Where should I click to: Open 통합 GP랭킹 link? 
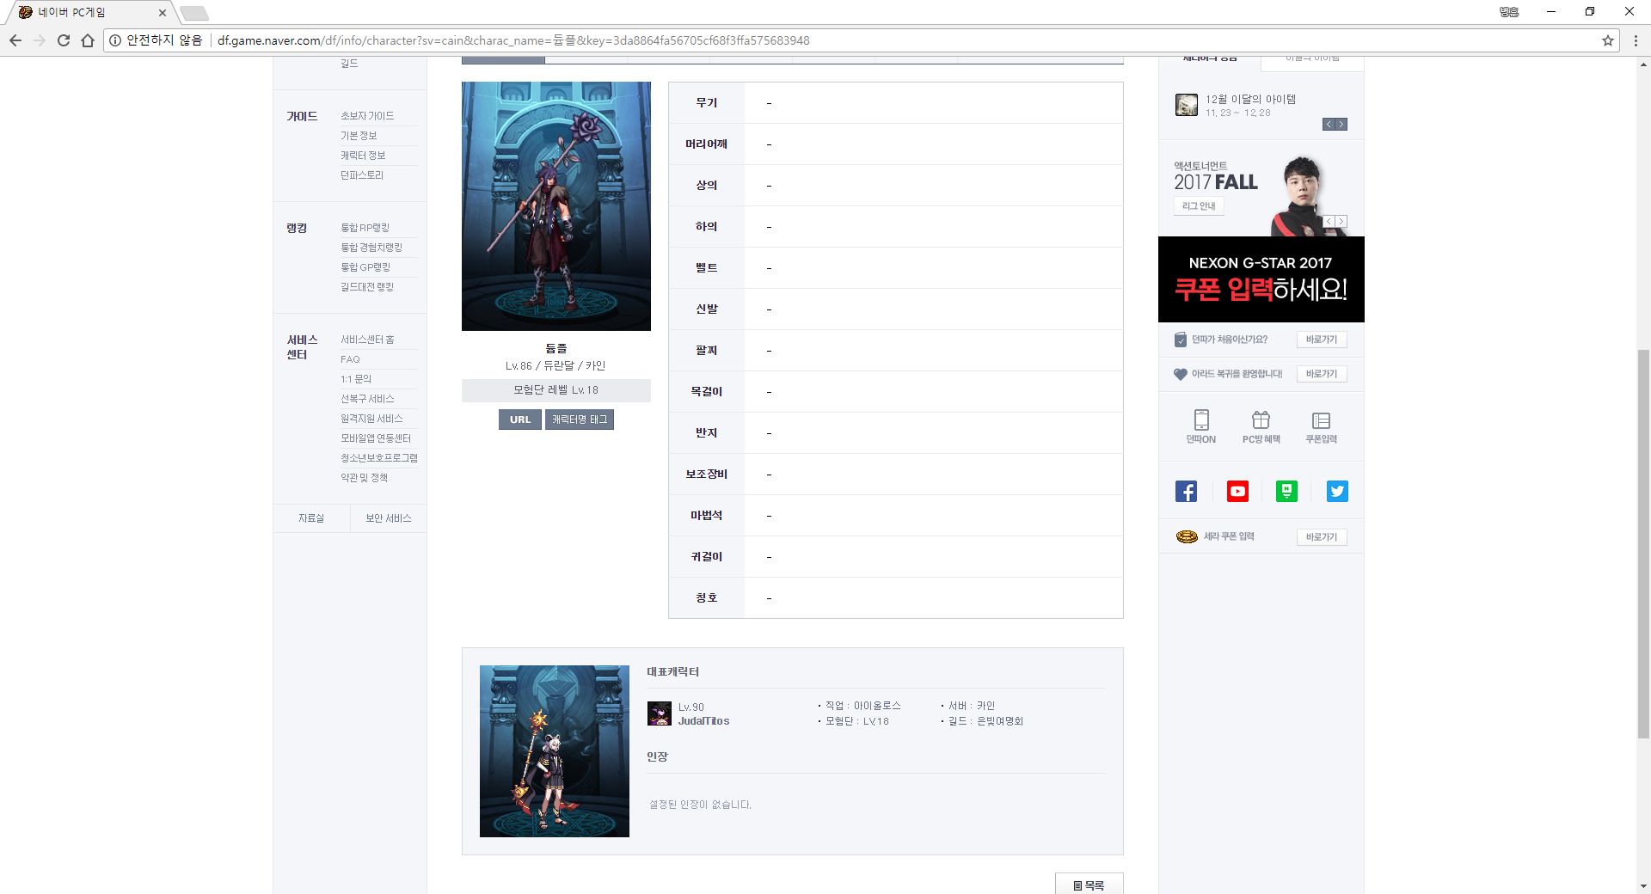(365, 267)
